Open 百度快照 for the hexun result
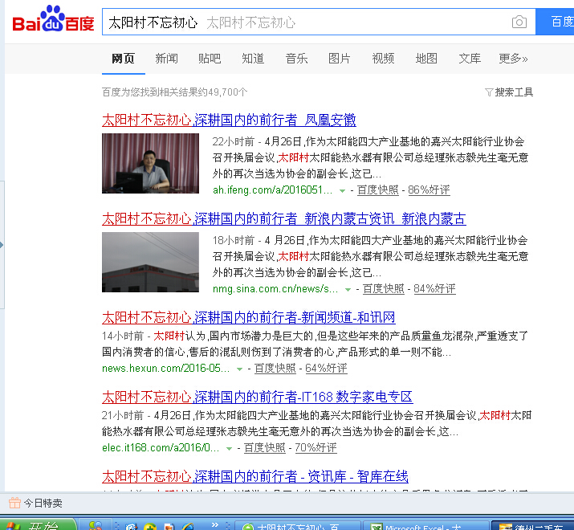This screenshot has height=530, width=574. point(275,369)
